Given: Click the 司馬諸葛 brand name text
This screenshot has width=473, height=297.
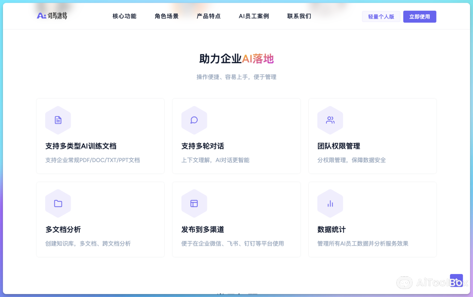Looking at the screenshot, I should coord(57,15).
